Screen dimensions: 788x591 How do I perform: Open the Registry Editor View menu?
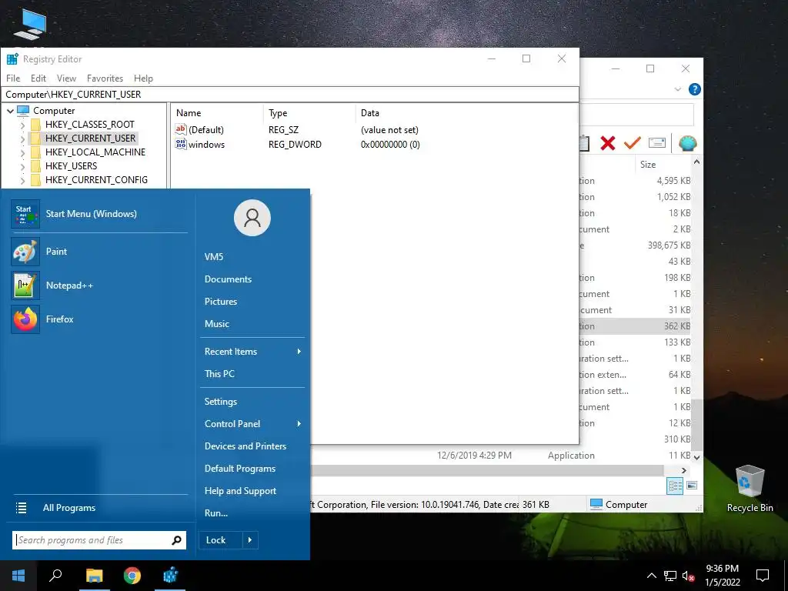66,78
